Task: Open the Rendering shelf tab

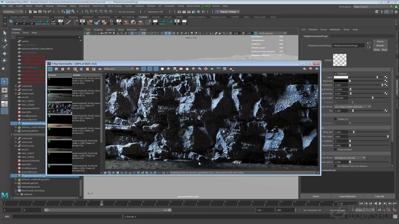Action: pyautogui.click(x=104, y=17)
